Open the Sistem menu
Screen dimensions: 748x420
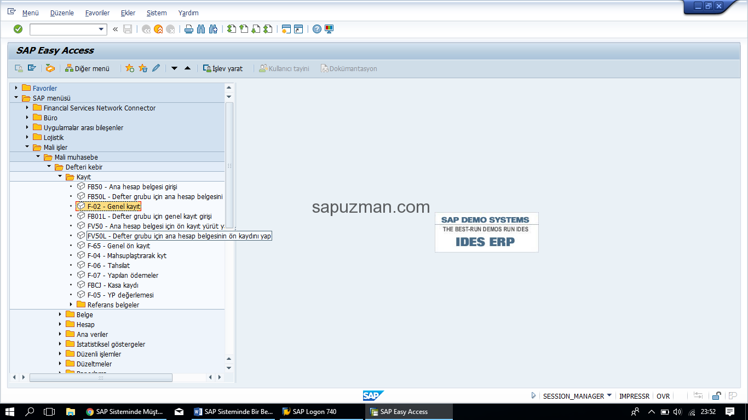click(x=156, y=13)
